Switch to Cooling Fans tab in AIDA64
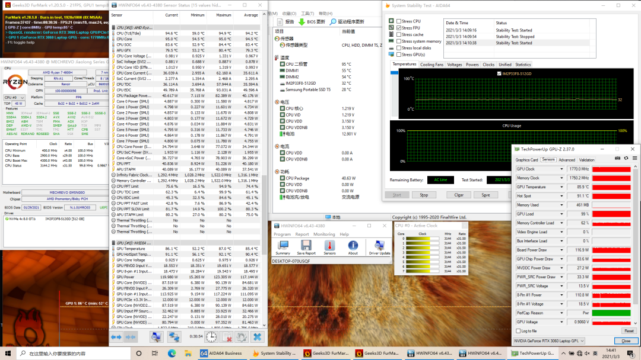Screen dimensions: 641x360 tap(431, 65)
